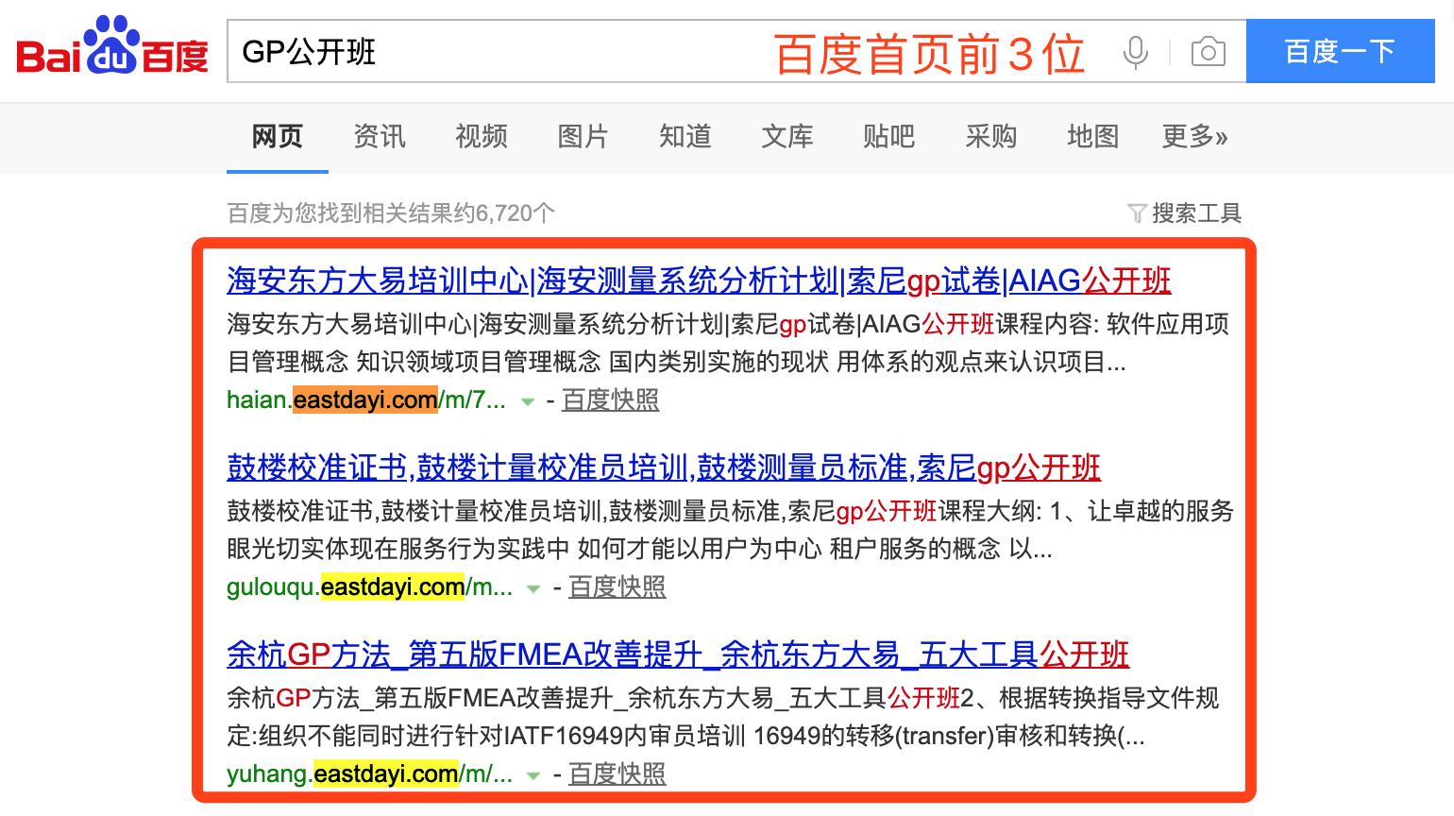Select the 网页 web results tab

click(276, 138)
